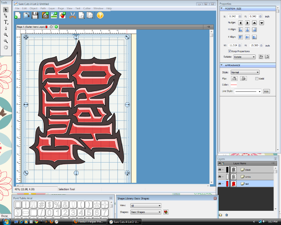Image resolution: width=281 pixels, height=225 pixels.
Task: Add shape to library heart icon
Action: (166, 212)
